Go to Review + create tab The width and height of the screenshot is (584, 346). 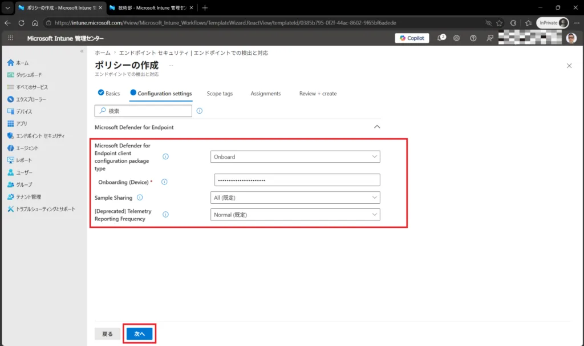tap(318, 94)
